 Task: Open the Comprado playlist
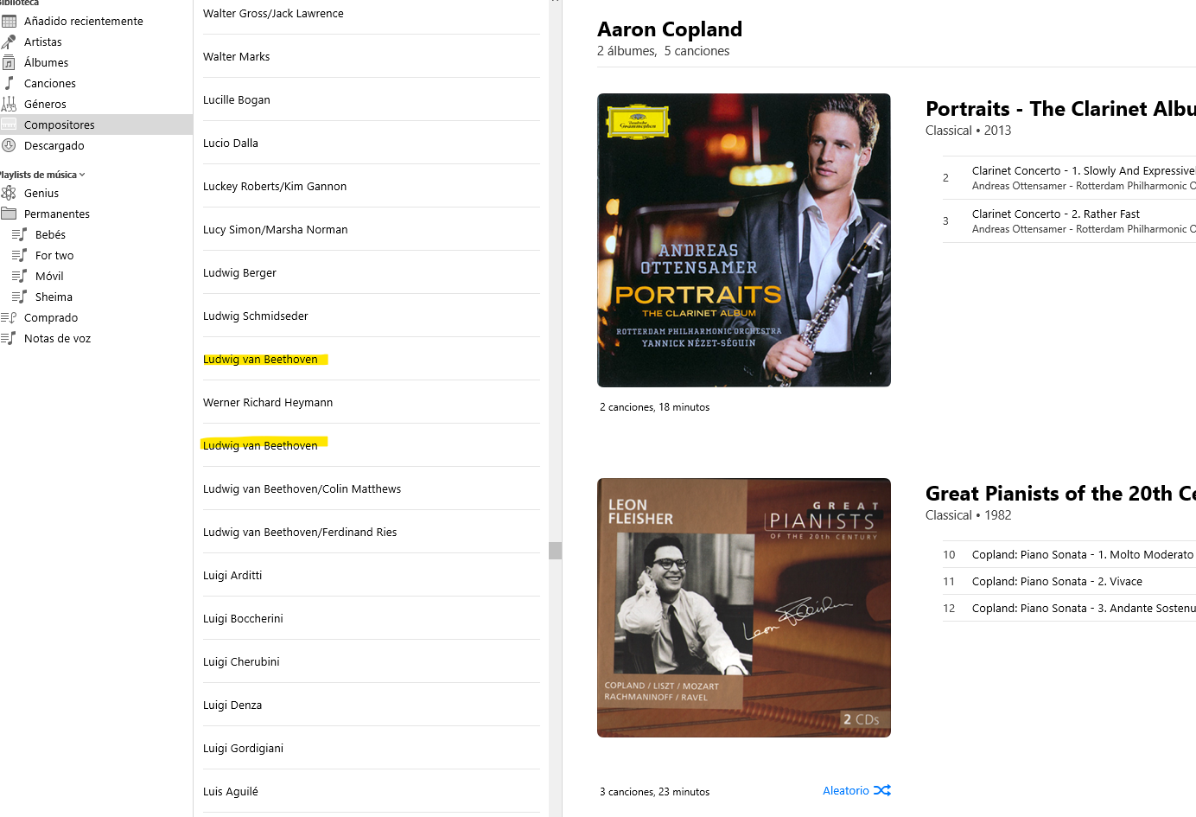(x=51, y=317)
